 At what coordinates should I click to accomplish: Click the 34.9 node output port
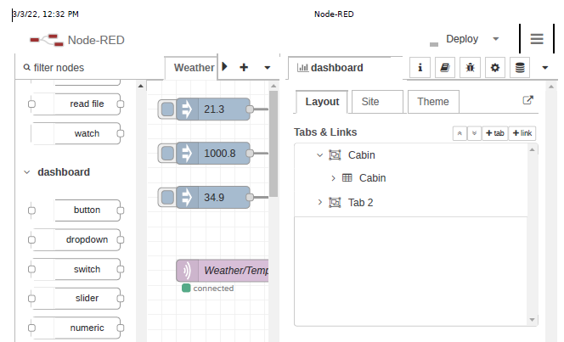[250, 197]
